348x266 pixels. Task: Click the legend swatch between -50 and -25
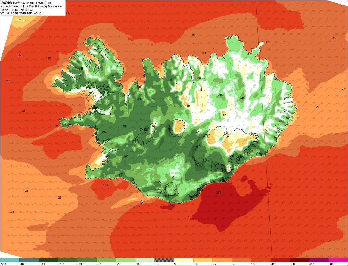point(106,260)
